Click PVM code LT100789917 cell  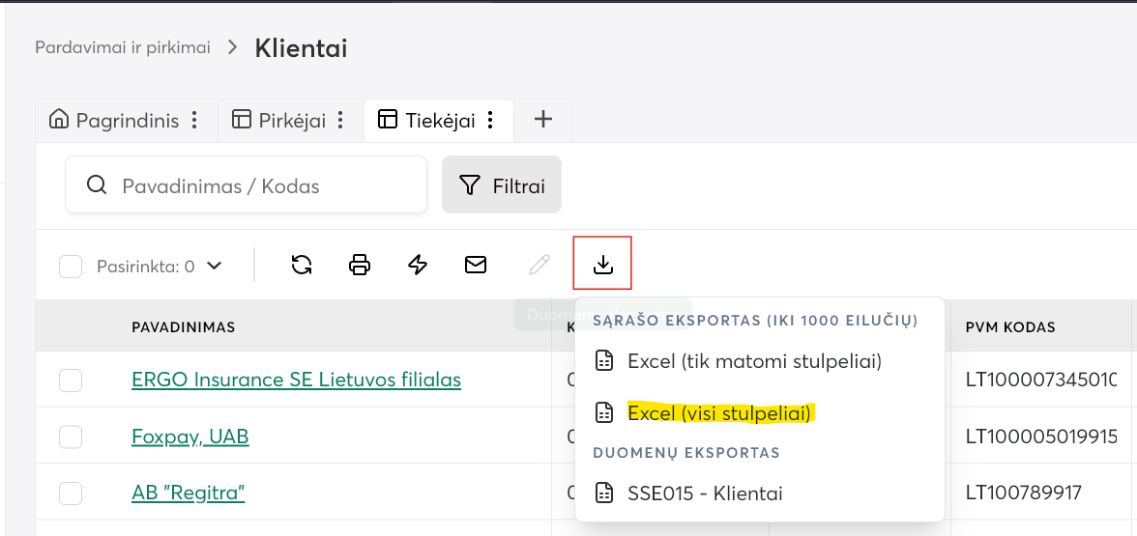[1023, 494]
